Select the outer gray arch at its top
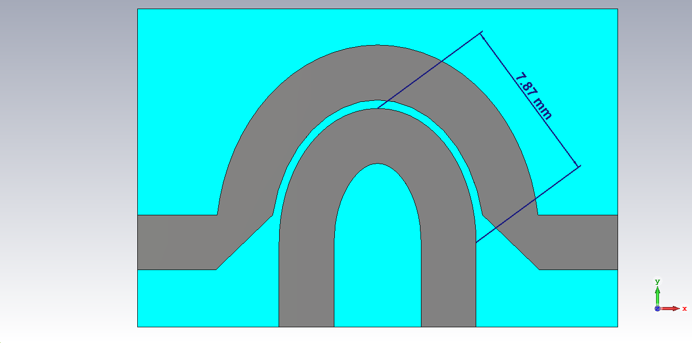Image resolution: width=692 pixels, height=343 pixels. (377, 71)
